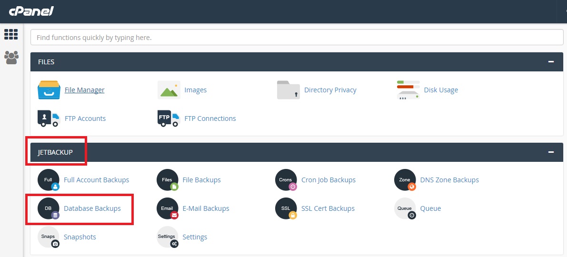
Task: Open the Cron Job Backups link
Action: pos(328,179)
